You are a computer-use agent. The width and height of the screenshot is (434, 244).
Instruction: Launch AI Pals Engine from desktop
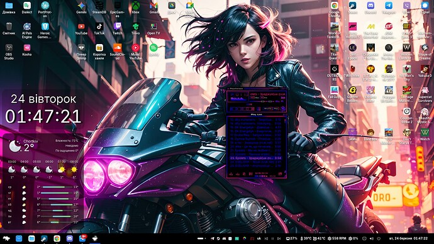click(27, 30)
